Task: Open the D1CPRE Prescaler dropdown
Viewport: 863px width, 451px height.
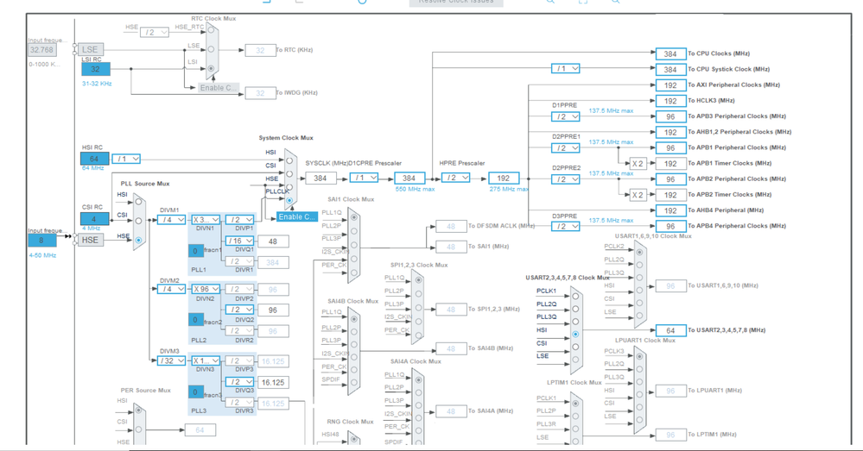Action: click(x=364, y=178)
